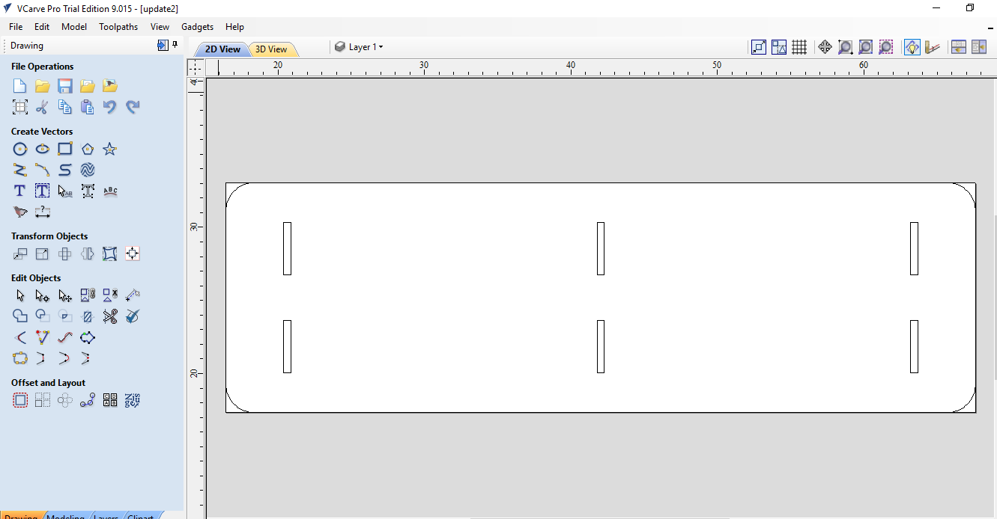Open the Trace Bitmap bird tool
The height and width of the screenshot is (519, 997).
click(x=20, y=212)
